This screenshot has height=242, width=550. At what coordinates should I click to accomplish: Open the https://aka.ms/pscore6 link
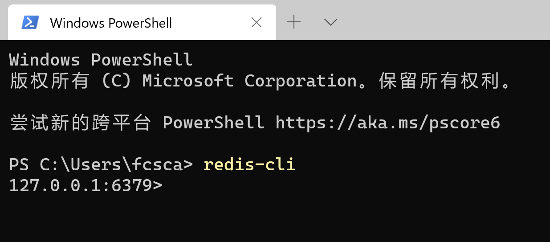(x=387, y=123)
